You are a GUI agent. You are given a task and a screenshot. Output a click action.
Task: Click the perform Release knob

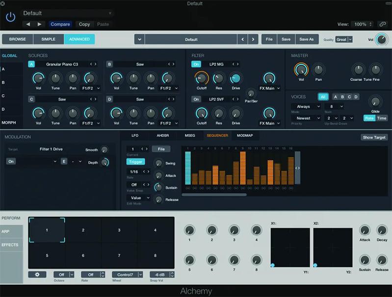point(382,260)
